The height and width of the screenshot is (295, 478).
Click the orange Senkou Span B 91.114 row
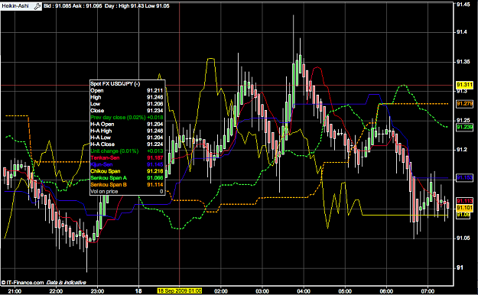127,185
